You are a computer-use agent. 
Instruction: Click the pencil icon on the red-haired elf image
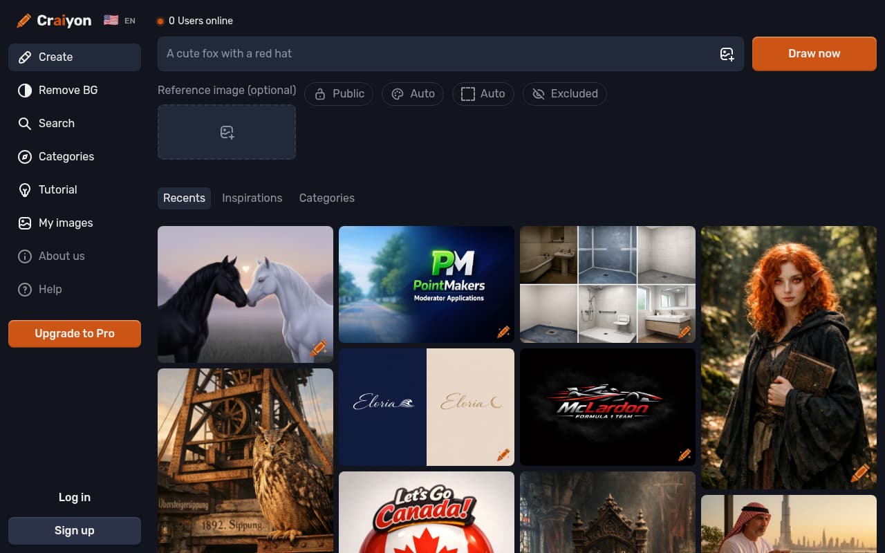click(860, 474)
